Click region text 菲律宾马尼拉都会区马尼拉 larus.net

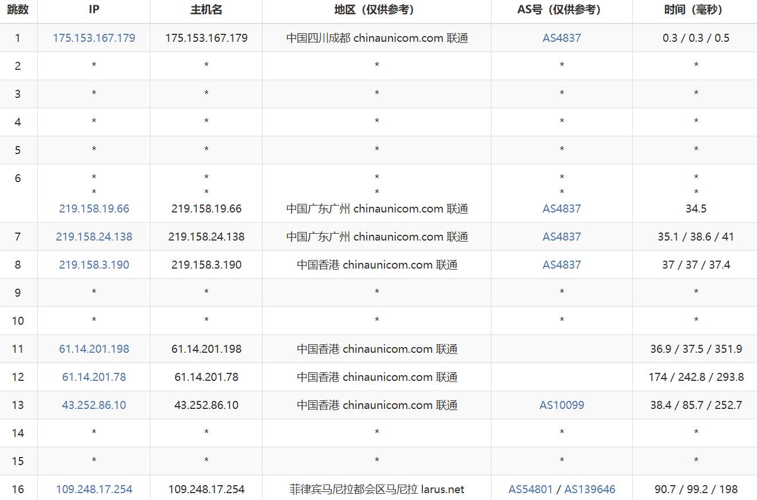377,489
